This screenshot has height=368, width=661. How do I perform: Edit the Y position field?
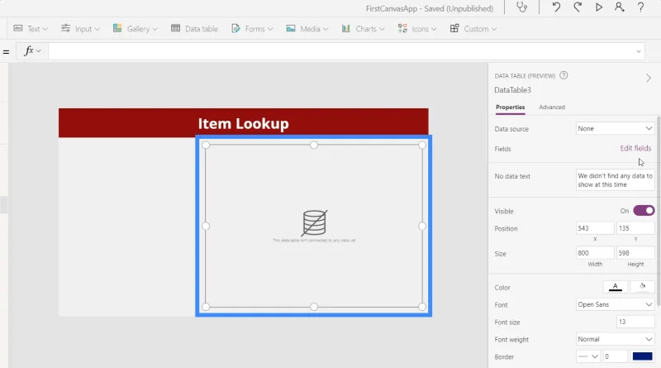(635, 228)
